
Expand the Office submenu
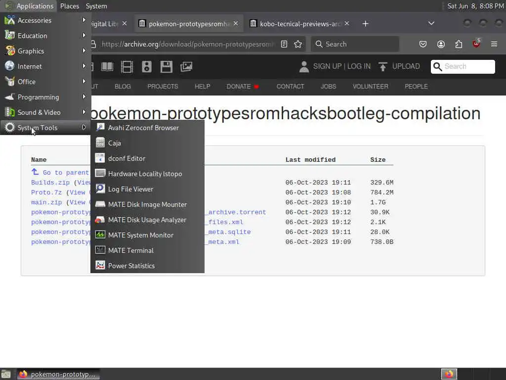point(45,82)
